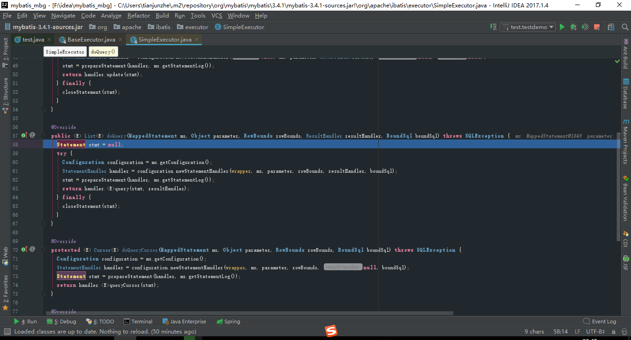Viewport: 631px width, 340px height.
Task: Open the run configuration dropdown test.testdemo
Action: [528, 27]
